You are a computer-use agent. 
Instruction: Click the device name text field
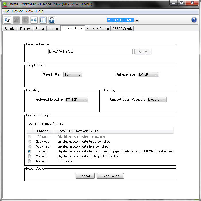coord(90,52)
